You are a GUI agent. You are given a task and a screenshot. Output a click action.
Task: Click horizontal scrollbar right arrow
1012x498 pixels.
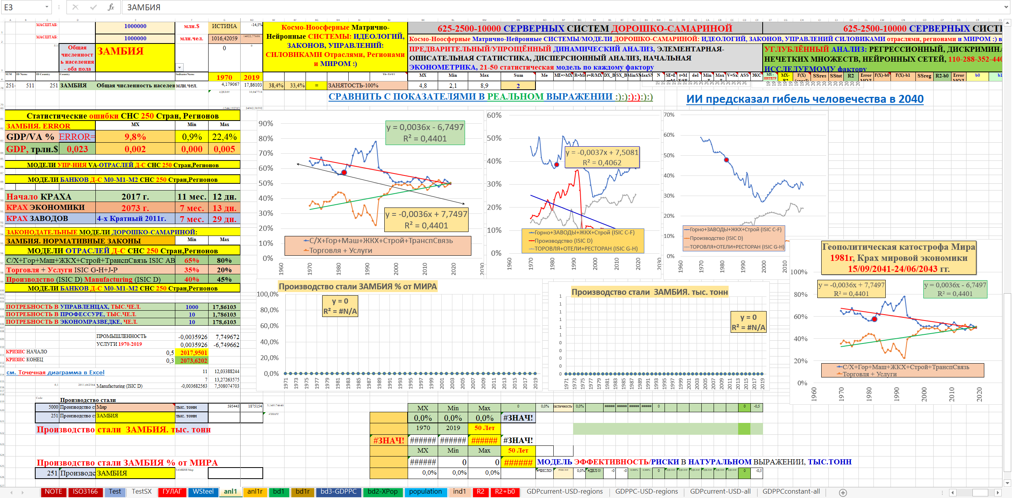(x=997, y=492)
